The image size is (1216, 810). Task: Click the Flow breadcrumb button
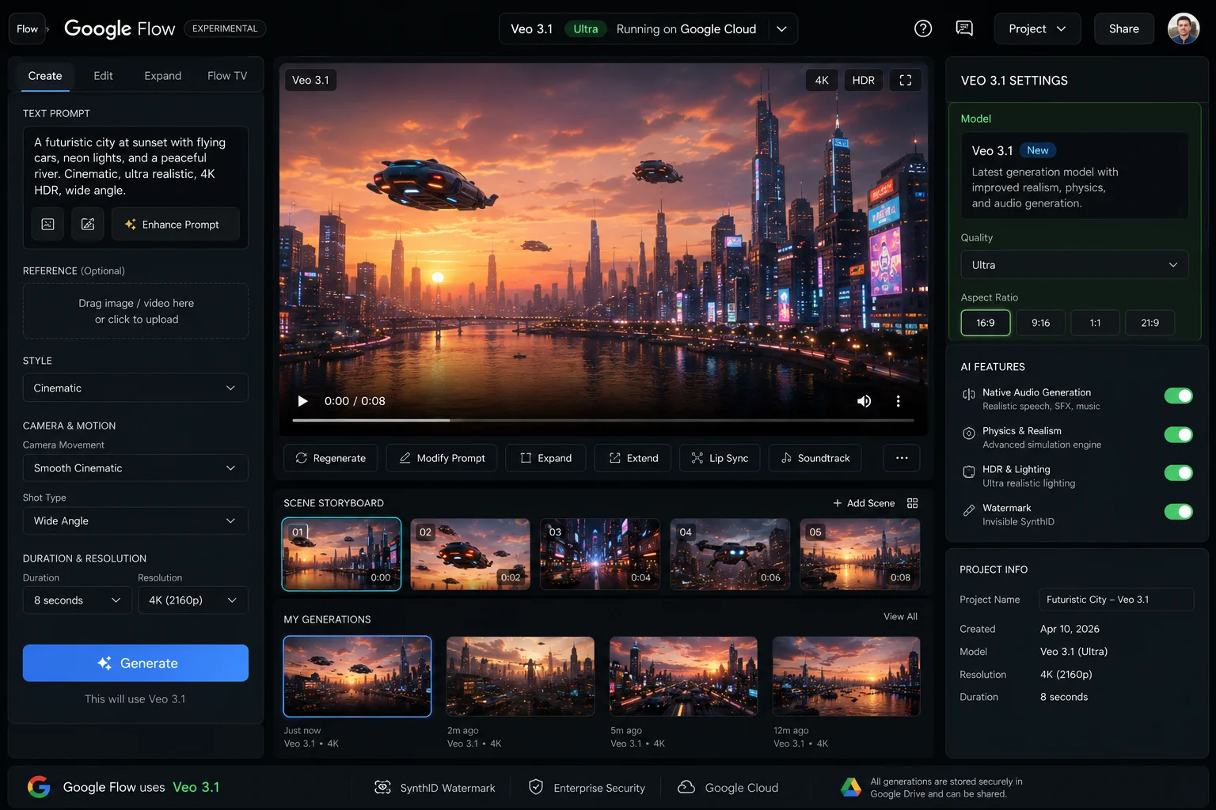[x=27, y=28]
